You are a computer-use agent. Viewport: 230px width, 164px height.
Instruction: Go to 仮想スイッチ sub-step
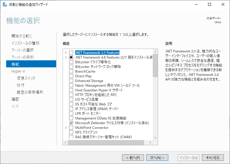(x=26, y=78)
